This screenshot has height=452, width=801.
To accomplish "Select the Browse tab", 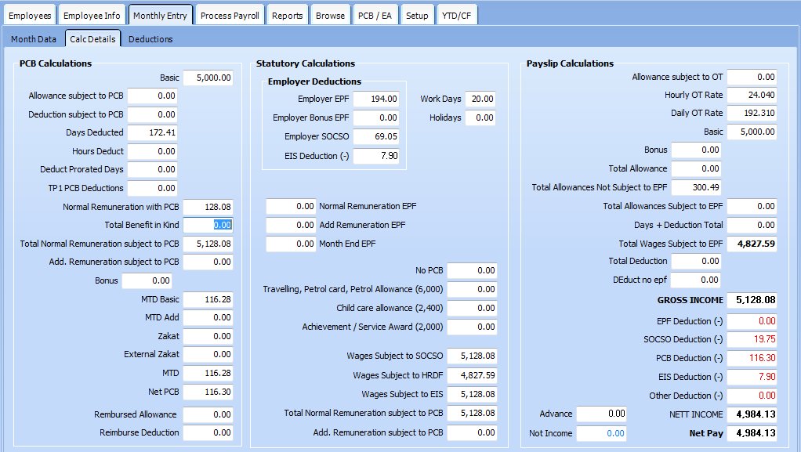I will coord(330,16).
